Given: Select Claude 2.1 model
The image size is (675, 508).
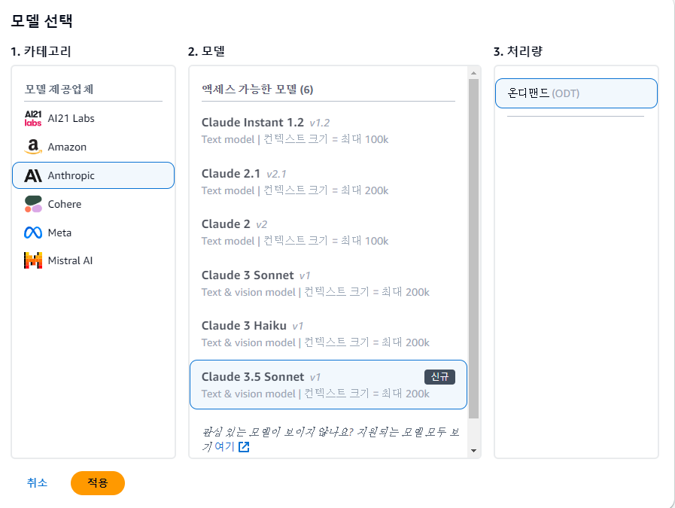Looking at the screenshot, I should pyautogui.click(x=328, y=181).
